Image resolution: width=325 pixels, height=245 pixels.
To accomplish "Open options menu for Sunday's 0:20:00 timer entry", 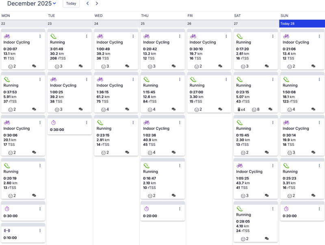I will 318,209.
